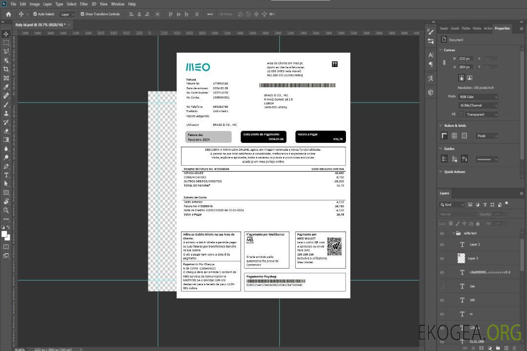Hide the 'edite text' group layer
This screenshot has height=351, width=527.
(442, 234)
